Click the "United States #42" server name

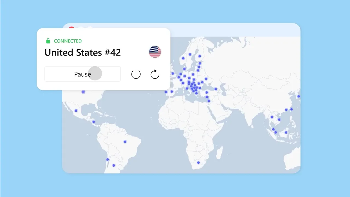pyautogui.click(x=83, y=53)
